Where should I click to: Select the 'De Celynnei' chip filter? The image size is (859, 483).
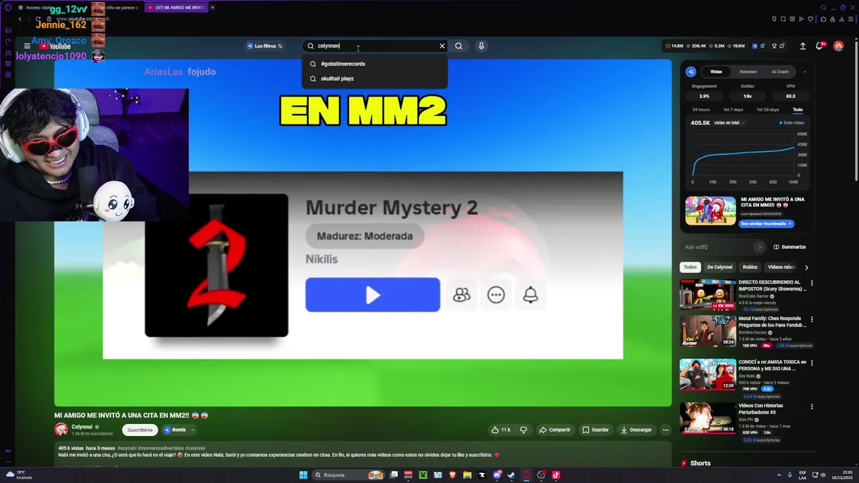[719, 267]
